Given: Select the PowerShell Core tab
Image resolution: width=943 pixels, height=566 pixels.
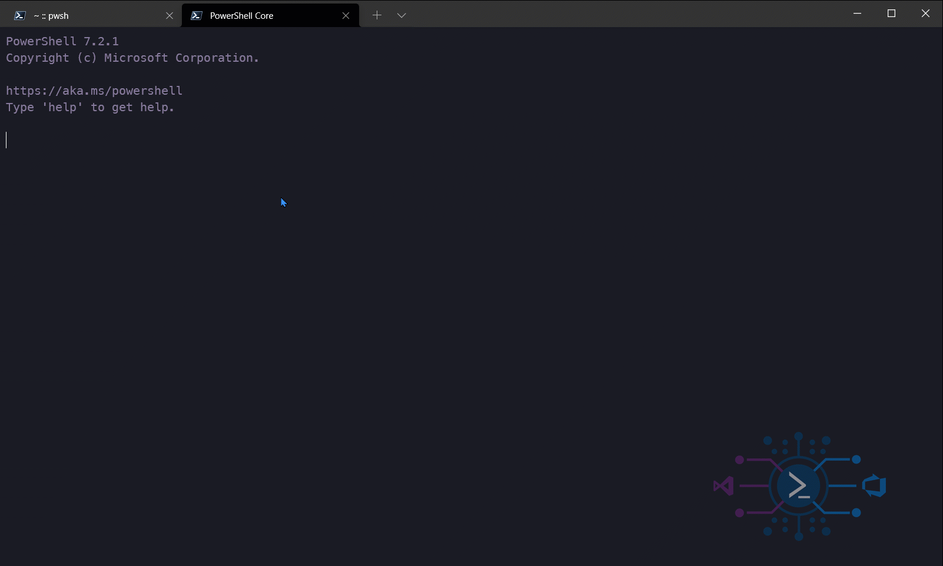Looking at the screenshot, I should [271, 15].
